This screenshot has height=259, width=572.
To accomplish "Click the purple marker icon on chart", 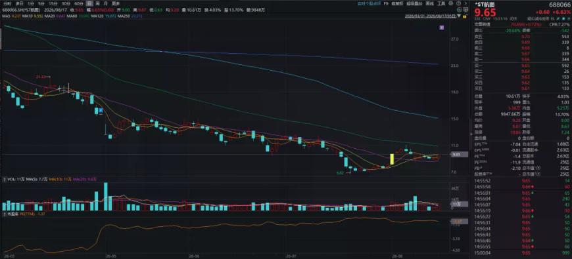I will pos(442,27).
